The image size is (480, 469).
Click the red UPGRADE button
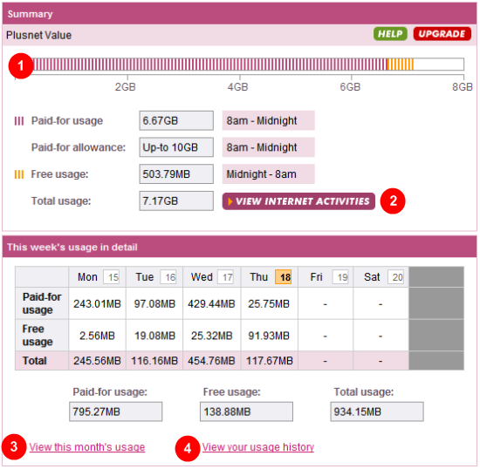coord(442,34)
